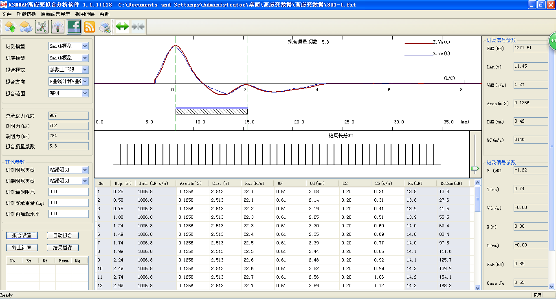Click the Rsk(kN) value field 0.89
556x299 pixels.
pos(531,264)
